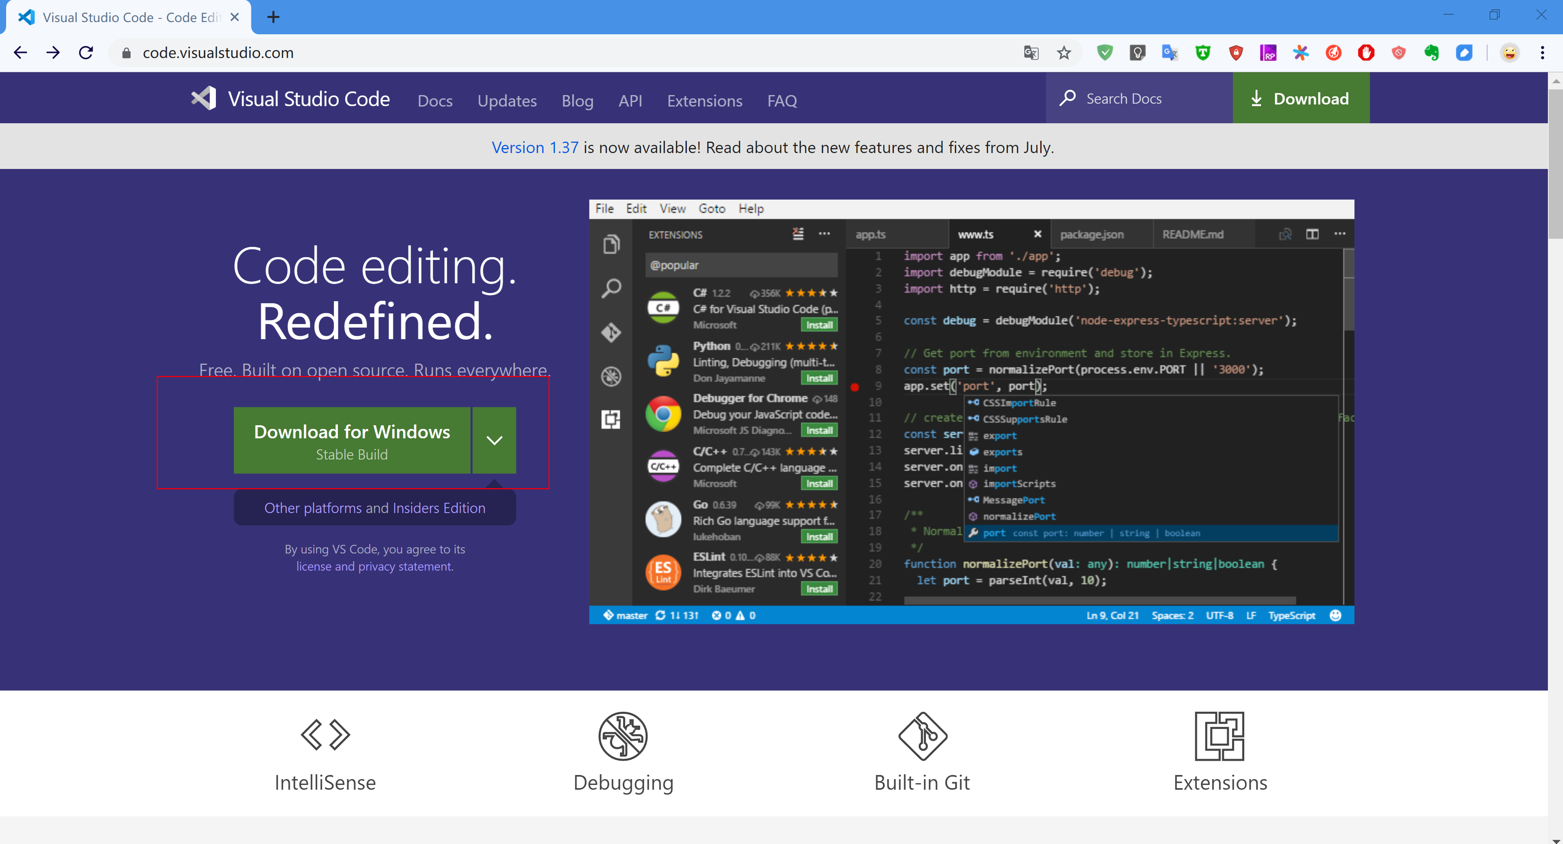Click the Debugging bug icon
This screenshot has width=1563, height=844.
(x=623, y=736)
